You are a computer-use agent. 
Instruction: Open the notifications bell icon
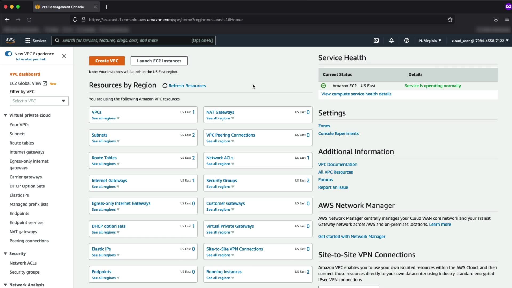(x=391, y=41)
